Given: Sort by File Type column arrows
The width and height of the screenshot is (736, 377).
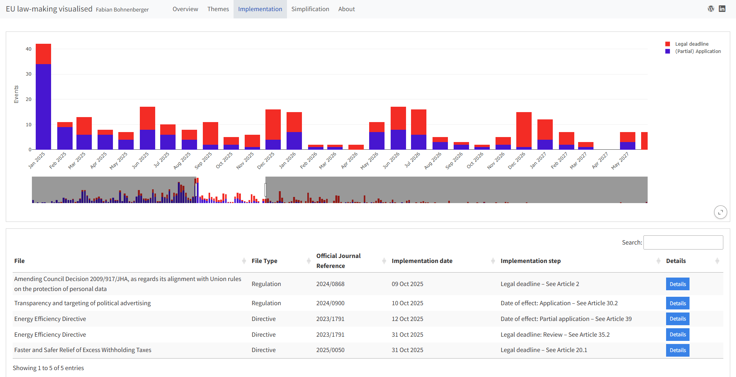Looking at the screenshot, I should tap(308, 261).
